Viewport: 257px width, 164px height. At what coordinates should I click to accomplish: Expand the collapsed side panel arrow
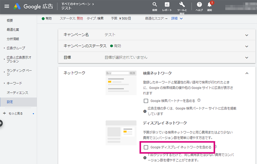[x=1, y=123]
